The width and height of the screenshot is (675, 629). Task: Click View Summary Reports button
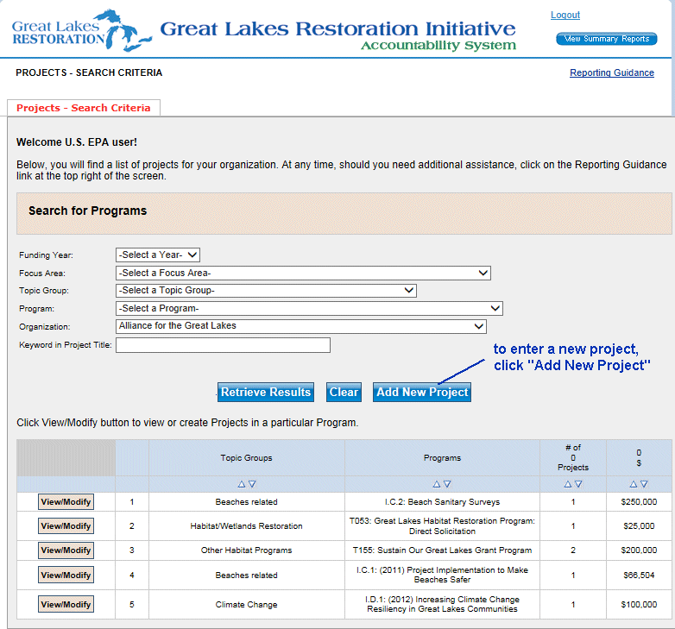click(x=607, y=39)
